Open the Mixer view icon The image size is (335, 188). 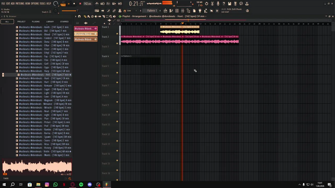click(183, 11)
